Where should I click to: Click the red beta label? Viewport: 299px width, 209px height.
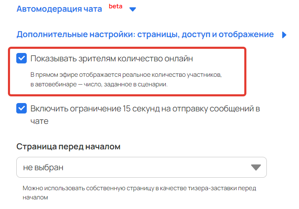[x=116, y=6]
